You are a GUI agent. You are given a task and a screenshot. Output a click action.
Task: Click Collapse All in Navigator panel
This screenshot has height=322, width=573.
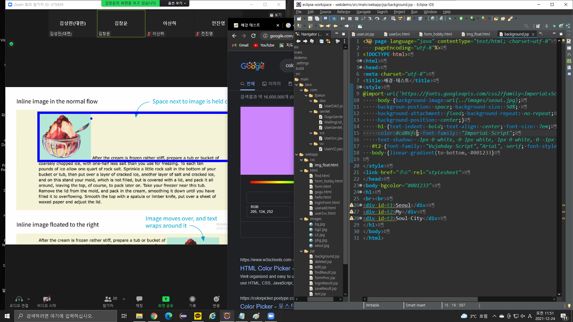(x=321, y=41)
